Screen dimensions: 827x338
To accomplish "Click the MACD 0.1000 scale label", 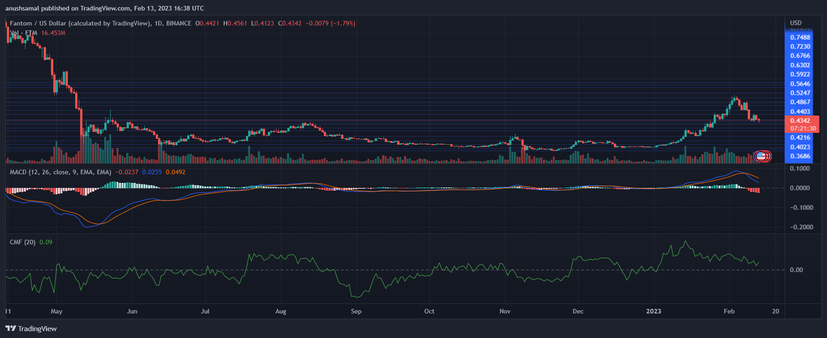I will tap(800, 168).
